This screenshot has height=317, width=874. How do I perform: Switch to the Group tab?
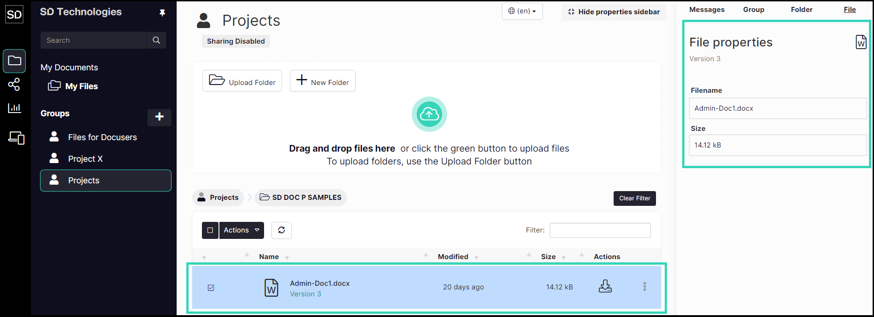pyautogui.click(x=754, y=10)
